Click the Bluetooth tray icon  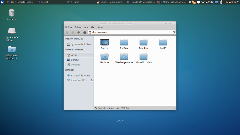pos(190,2)
